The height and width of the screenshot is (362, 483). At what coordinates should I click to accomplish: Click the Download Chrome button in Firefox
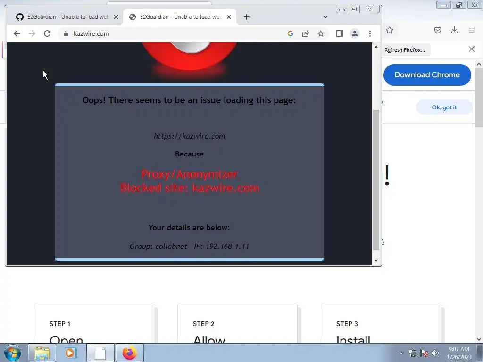click(427, 75)
